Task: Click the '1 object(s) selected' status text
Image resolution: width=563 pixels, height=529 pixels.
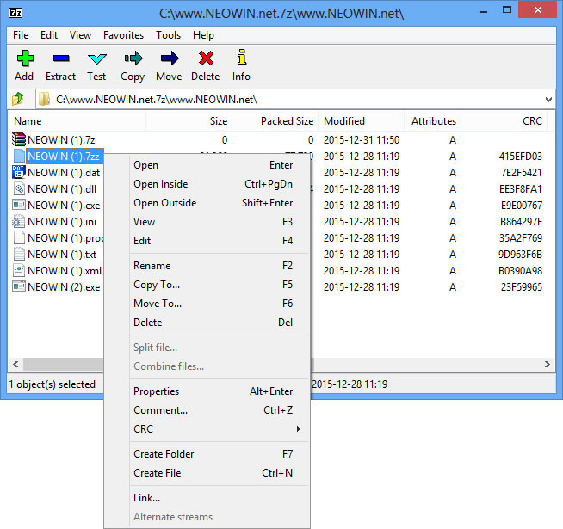Action: [x=52, y=384]
